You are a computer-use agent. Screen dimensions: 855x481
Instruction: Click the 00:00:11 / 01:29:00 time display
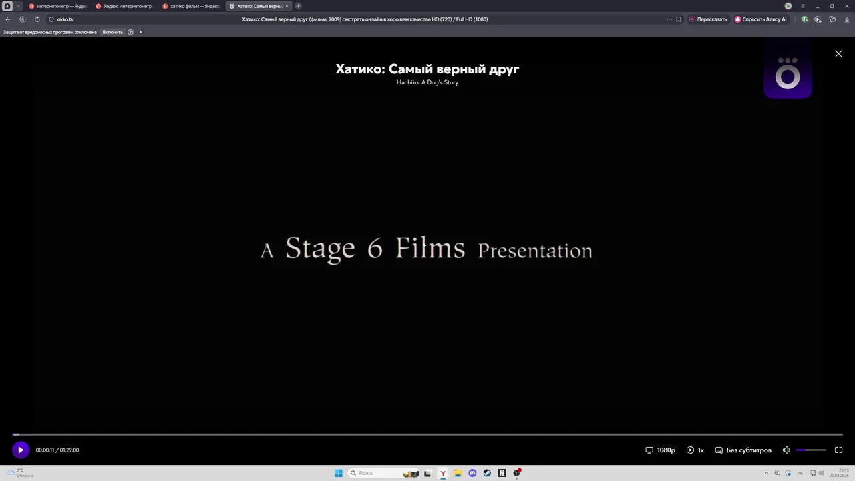click(x=57, y=450)
